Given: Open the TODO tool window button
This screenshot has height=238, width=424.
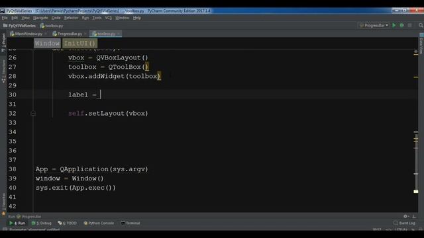Looking at the screenshot, I should (68, 223).
